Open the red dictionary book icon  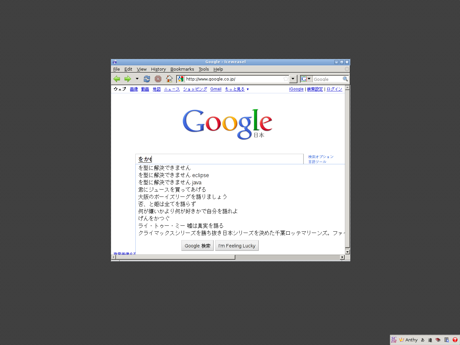(438, 340)
